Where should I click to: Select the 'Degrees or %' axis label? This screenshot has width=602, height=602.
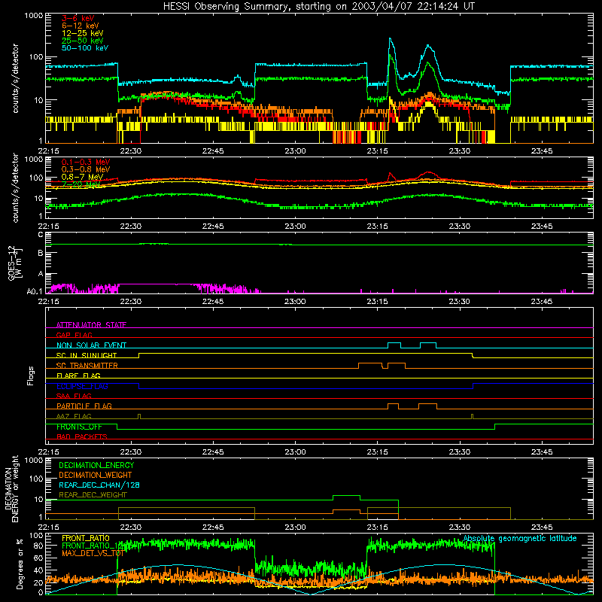coord(20,564)
